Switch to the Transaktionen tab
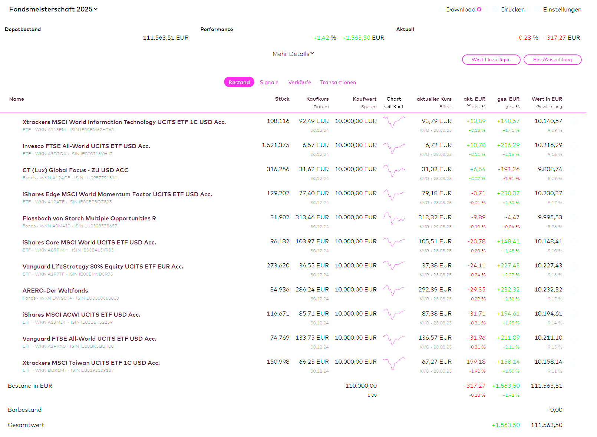Viewport: 597px width, 437px height. pyautogui.click(x=338, y=82)
